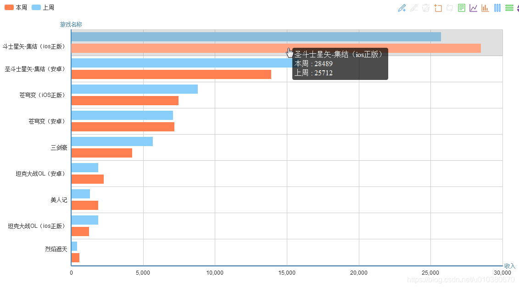
Task: Activate the mark line pencil tool
Action: (402, 8)
